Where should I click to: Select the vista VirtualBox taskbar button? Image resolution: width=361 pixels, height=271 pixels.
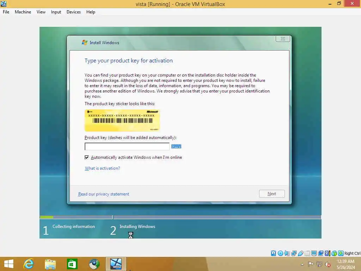[x=116, y=264]
